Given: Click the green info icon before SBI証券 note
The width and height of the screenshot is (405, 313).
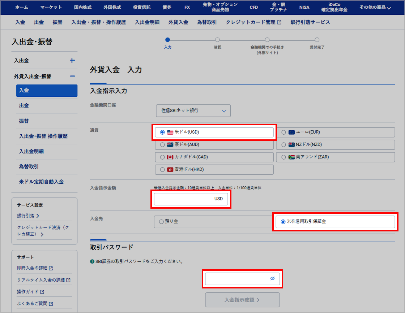Looking at the screenshot, I should click(92, 261).
